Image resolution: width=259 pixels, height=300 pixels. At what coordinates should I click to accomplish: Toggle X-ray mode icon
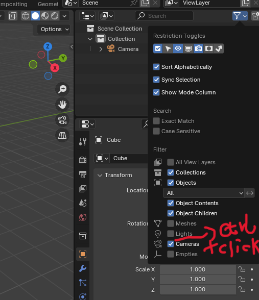pos(13,16)
